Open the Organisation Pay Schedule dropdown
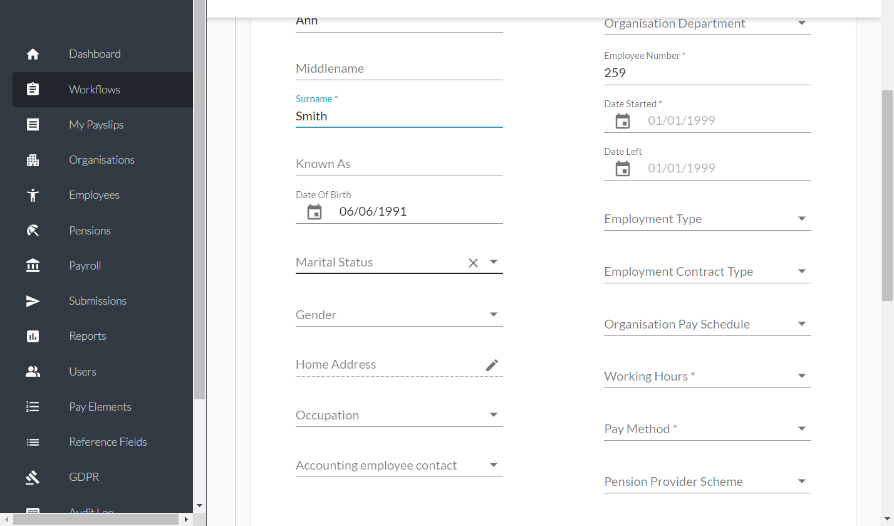894x526 pixels. tap(707, 324)
